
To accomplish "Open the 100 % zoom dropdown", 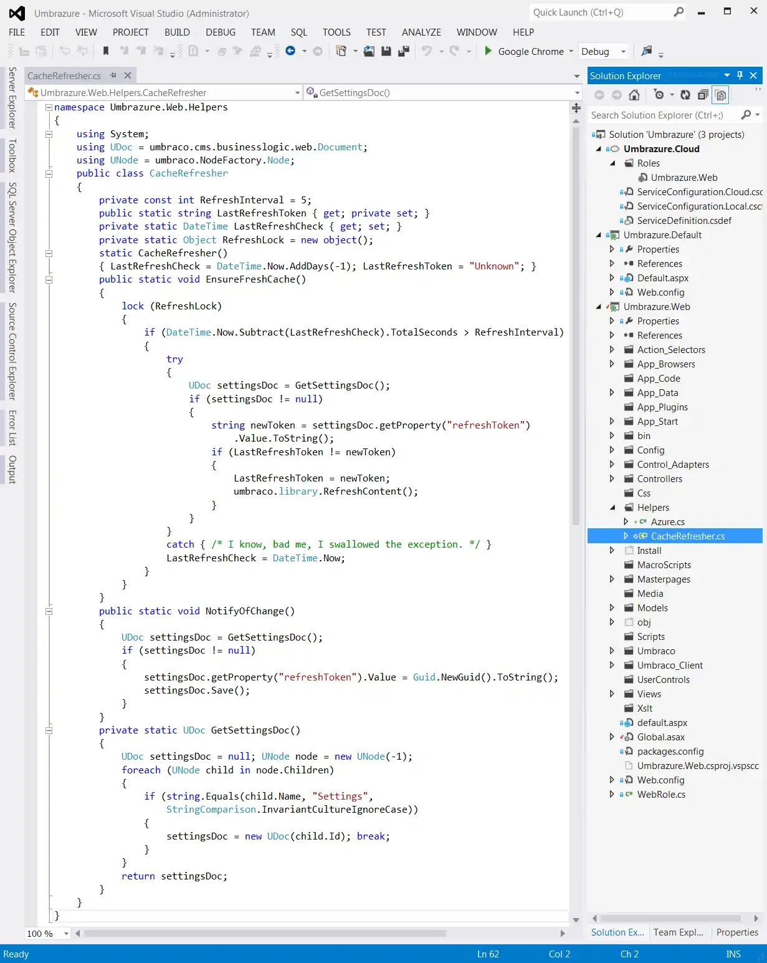I will point(66,934).
